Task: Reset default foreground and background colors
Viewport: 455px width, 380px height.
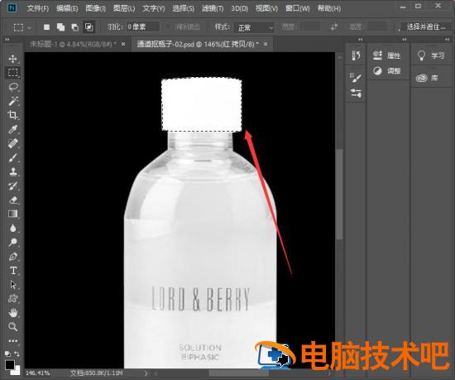Action: coord(7,354)
